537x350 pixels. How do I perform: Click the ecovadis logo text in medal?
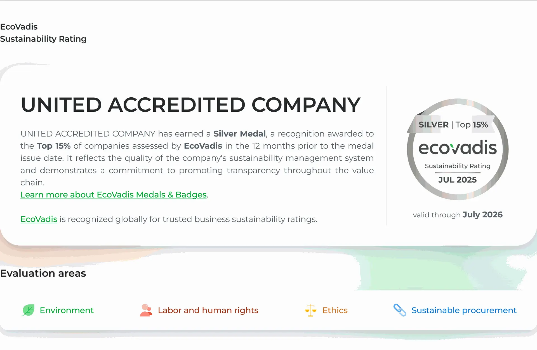(458, 147)
